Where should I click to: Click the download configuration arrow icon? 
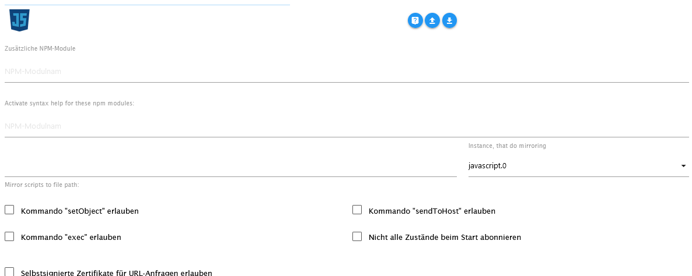click(449, 20)
